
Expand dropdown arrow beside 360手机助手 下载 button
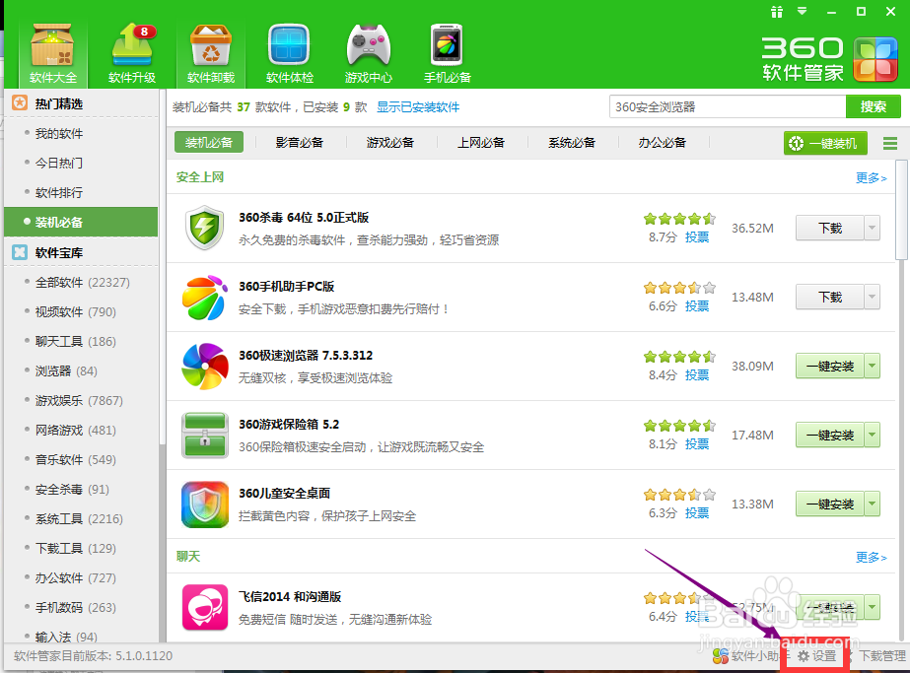click(872, 297)
